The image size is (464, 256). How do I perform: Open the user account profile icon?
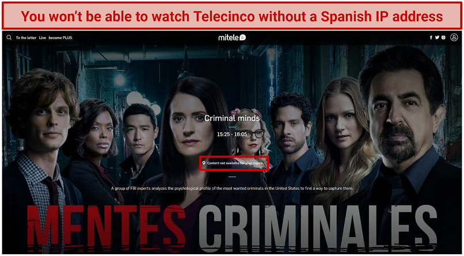pos(454,37)
